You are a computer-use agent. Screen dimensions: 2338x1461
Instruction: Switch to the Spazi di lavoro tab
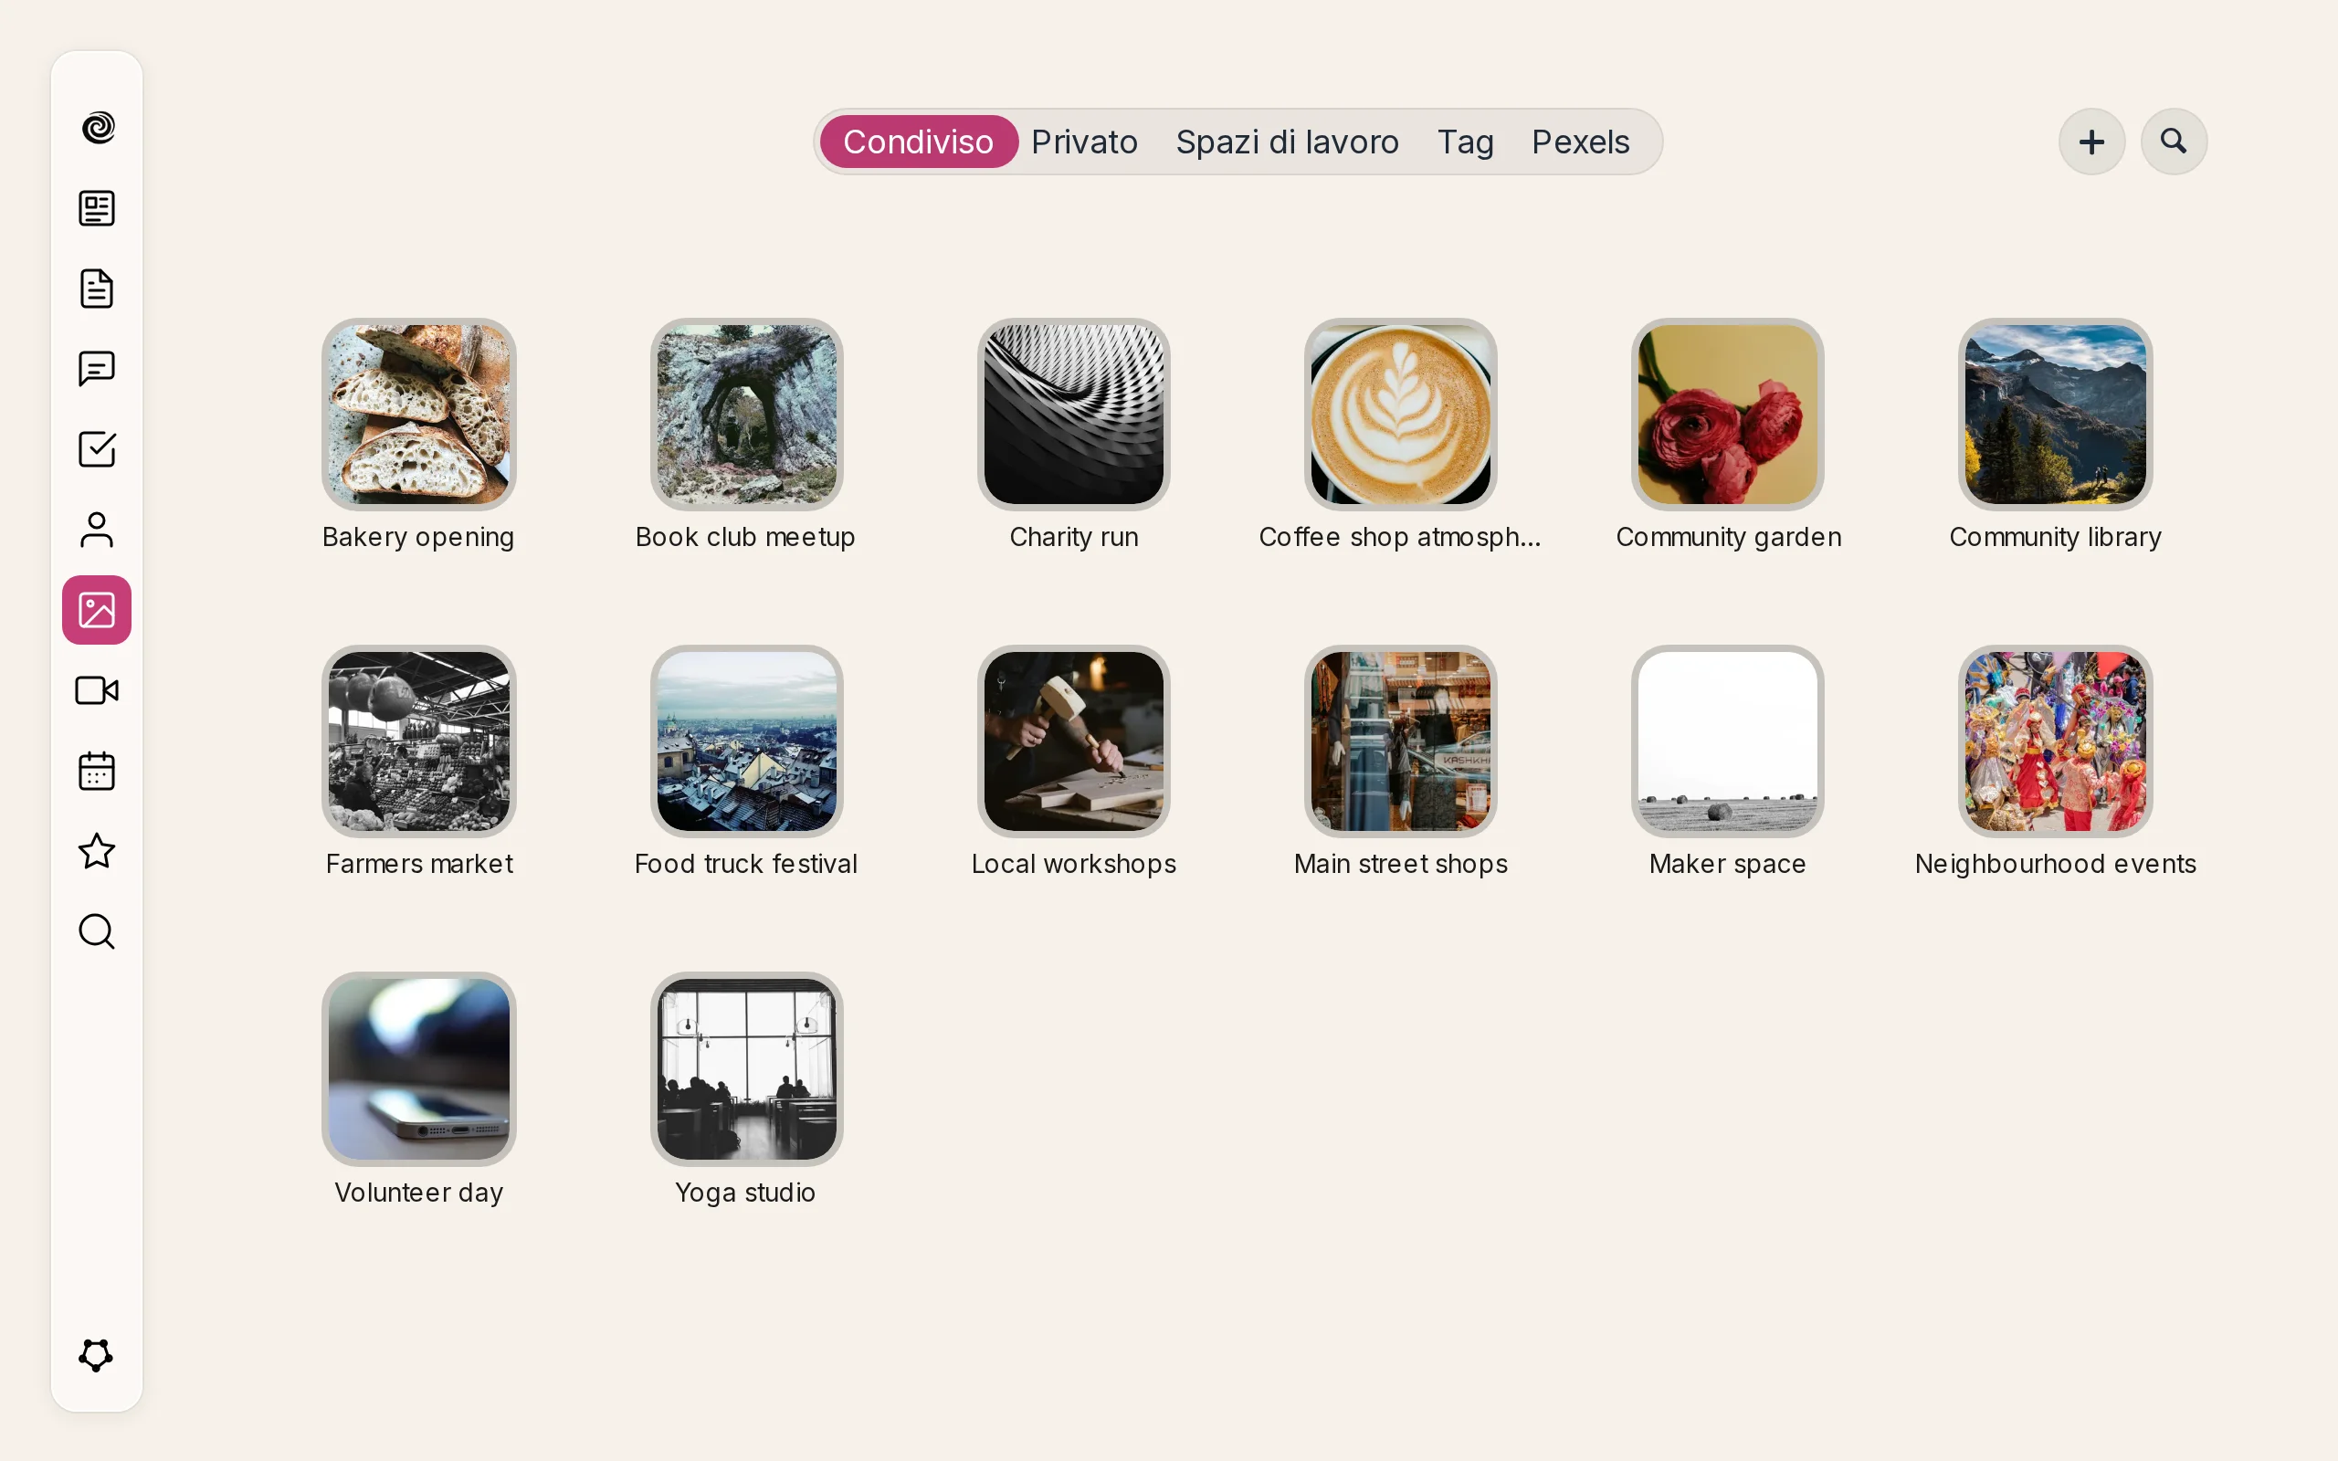coord(1287,142)
